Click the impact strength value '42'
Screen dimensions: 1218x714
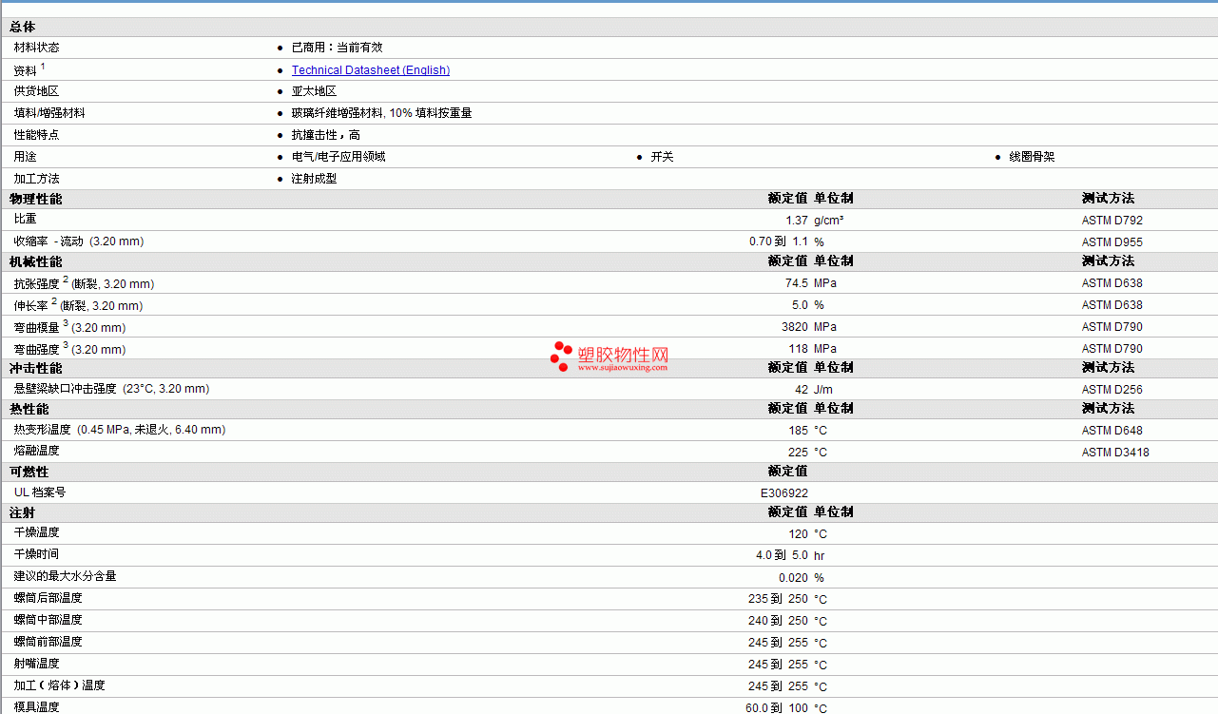coord(802,390)
